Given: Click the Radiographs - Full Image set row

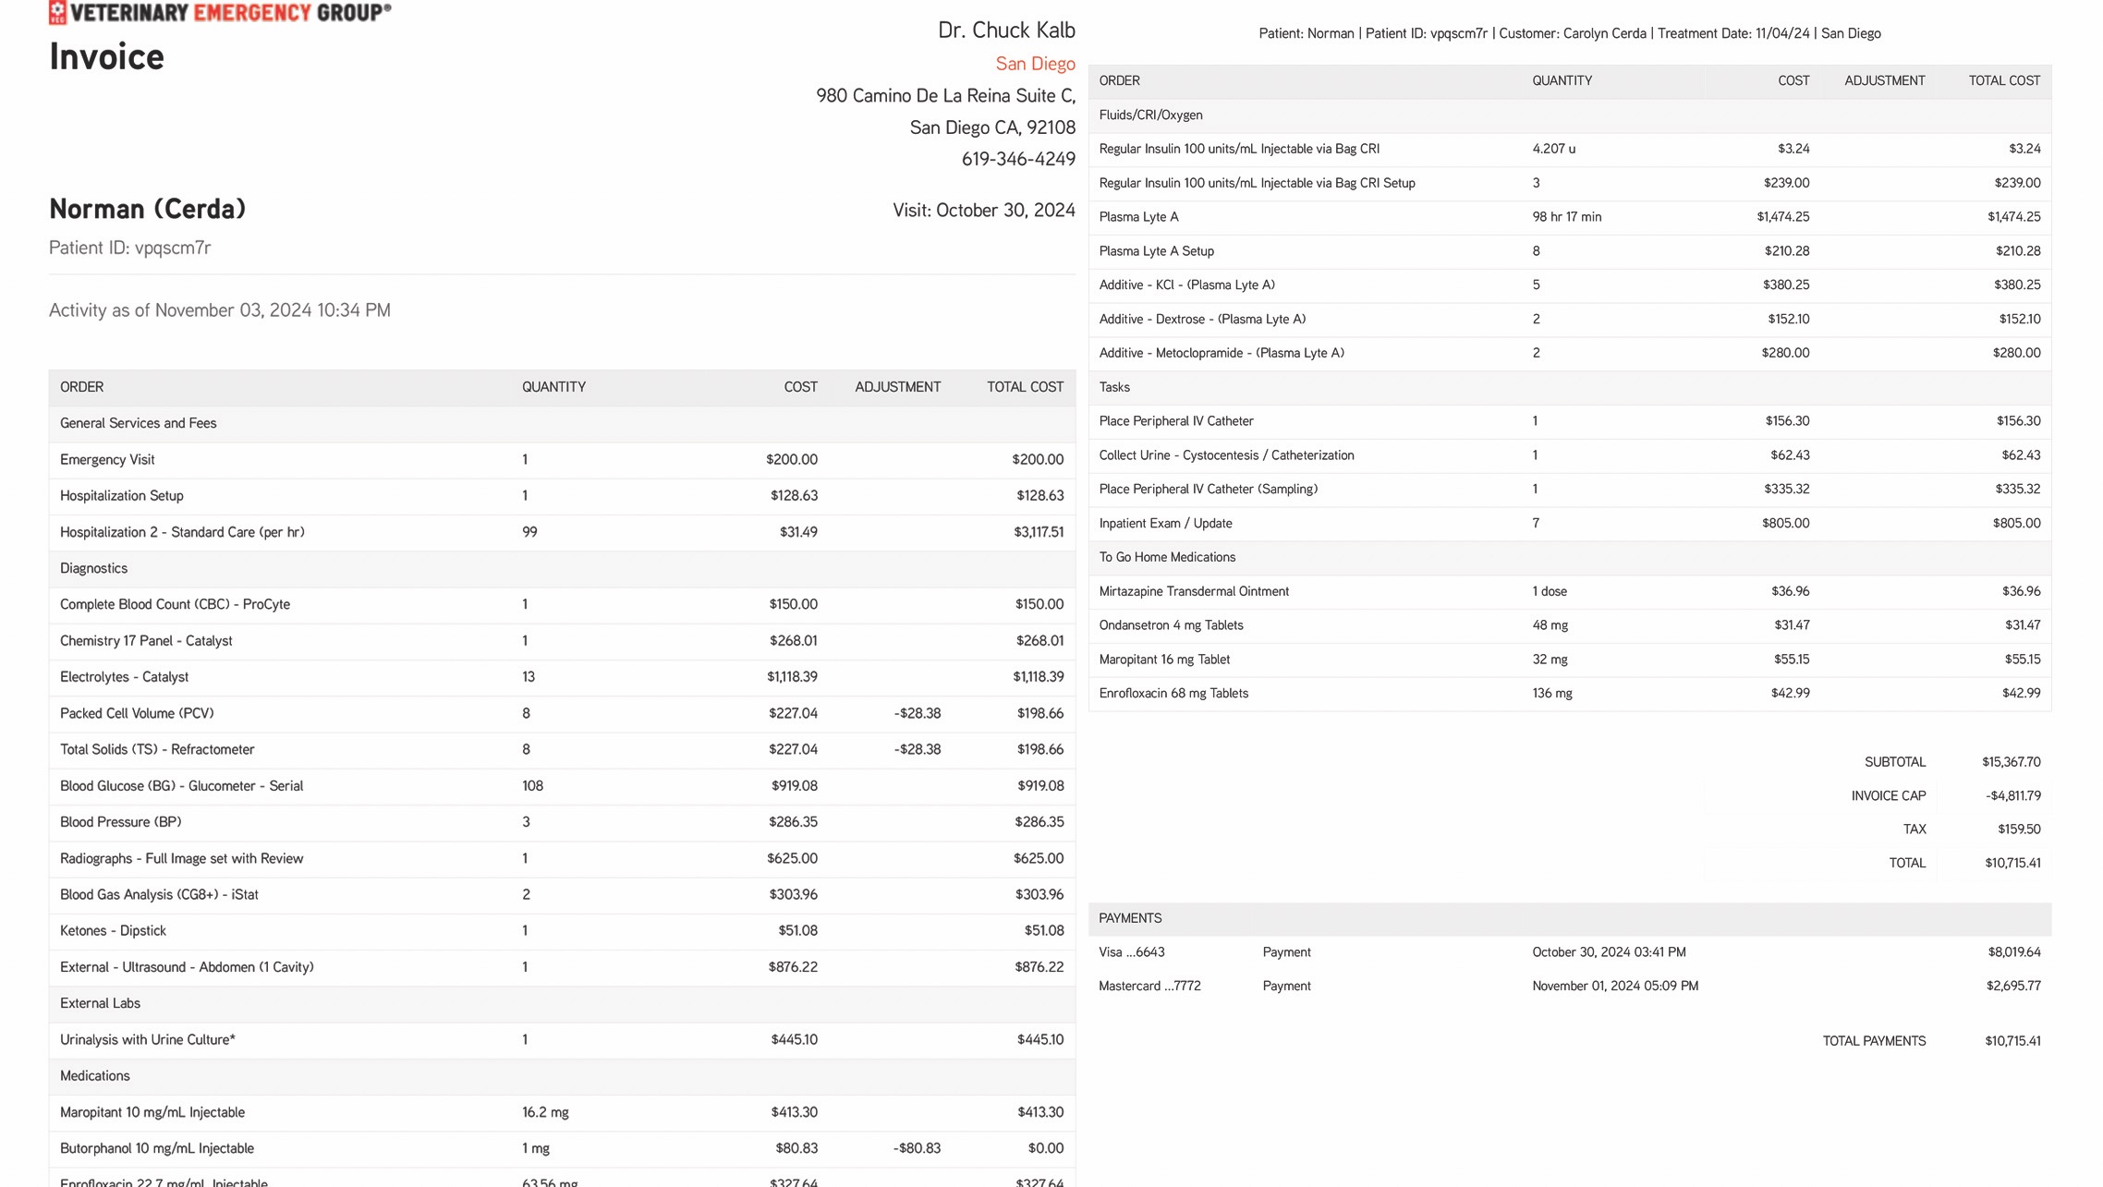Looking at the screenshot, I should [x=182, y=858].
